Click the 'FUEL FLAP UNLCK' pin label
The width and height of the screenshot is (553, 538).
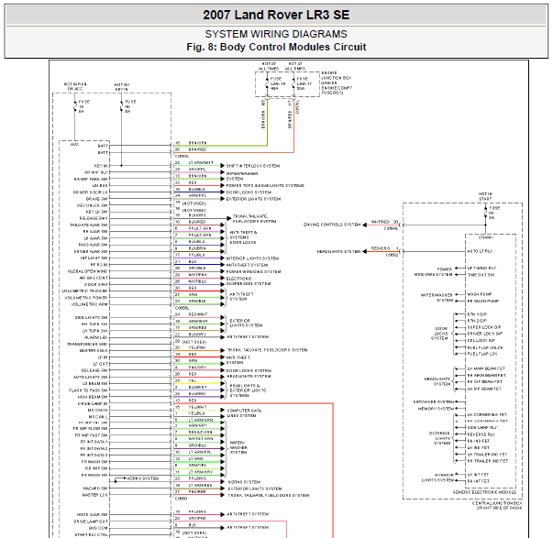pyautogui.click(x=485, y=347)
